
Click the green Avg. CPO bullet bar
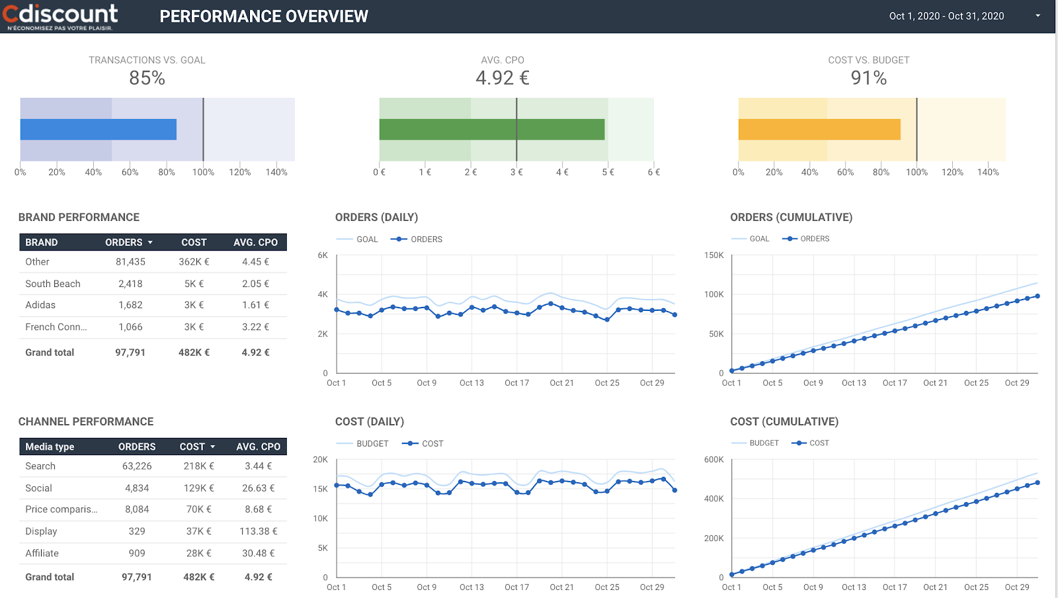click(492, 129)
